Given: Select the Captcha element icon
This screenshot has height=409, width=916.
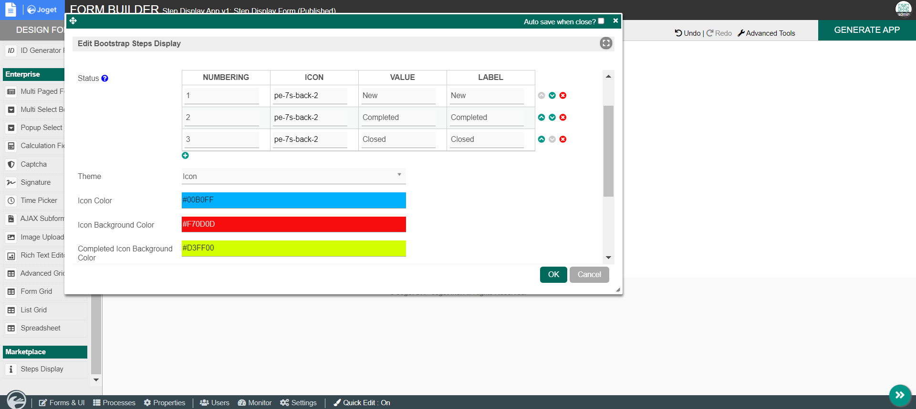Looking at the screenshot, I should click(11, 164).
